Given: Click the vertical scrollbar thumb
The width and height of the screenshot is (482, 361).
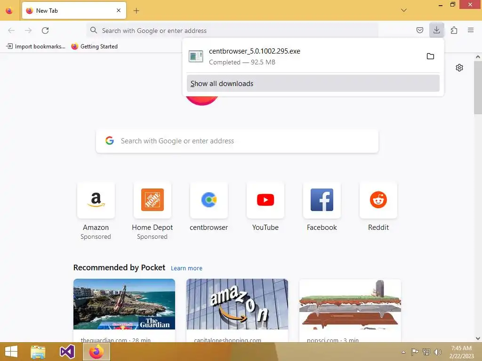Looking at the screenshot, I should pyautogui.click(x=478, y=87).
